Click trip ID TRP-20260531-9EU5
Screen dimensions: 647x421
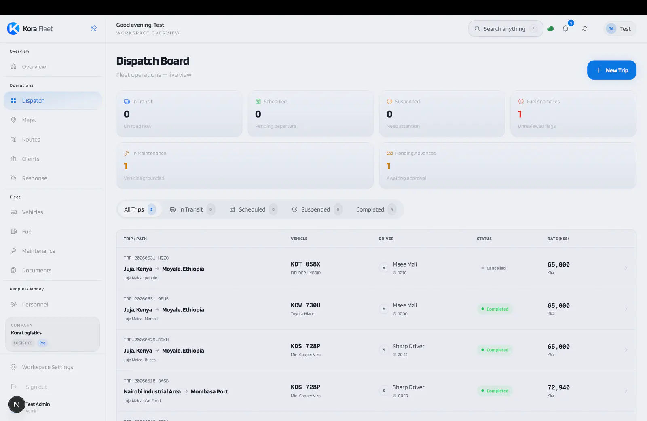146,299
